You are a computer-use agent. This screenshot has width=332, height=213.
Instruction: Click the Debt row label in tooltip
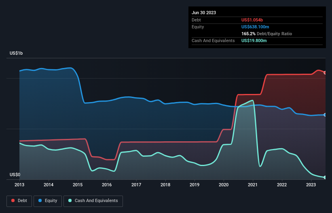click(196, 20)
